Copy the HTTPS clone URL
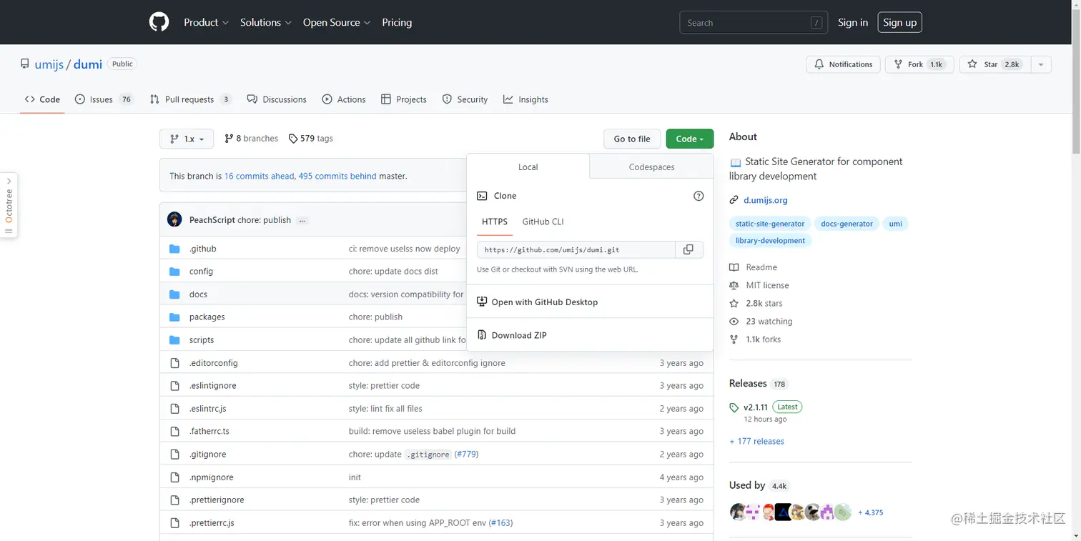Image resolution: width=1081 pixels, height=541 pixels. pos(688,249)
